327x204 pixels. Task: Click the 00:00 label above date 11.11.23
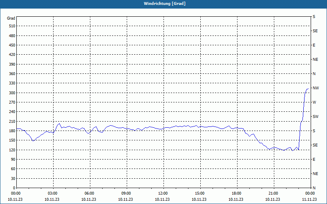310,193
